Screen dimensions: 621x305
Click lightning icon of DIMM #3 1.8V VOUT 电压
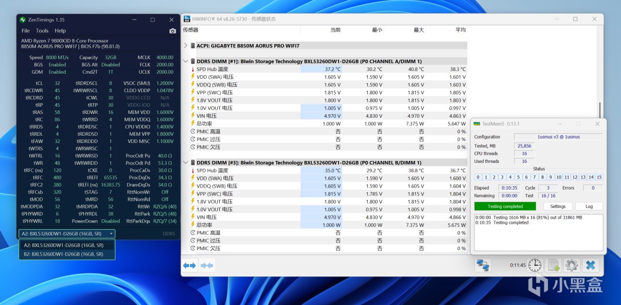pos(193,202)
